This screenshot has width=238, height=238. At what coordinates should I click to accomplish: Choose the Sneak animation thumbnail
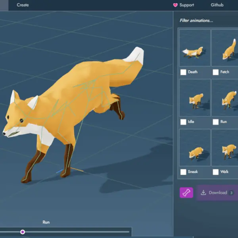coord(194,148)
